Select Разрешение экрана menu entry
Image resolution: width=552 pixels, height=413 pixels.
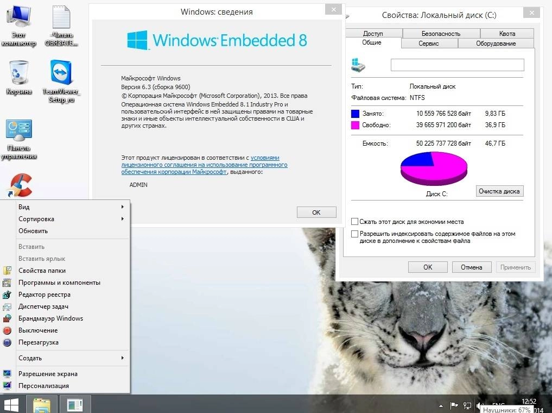click(x=73, y=374)
